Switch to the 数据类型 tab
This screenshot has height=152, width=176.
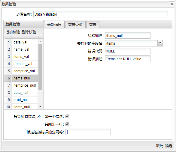(75, 24)
